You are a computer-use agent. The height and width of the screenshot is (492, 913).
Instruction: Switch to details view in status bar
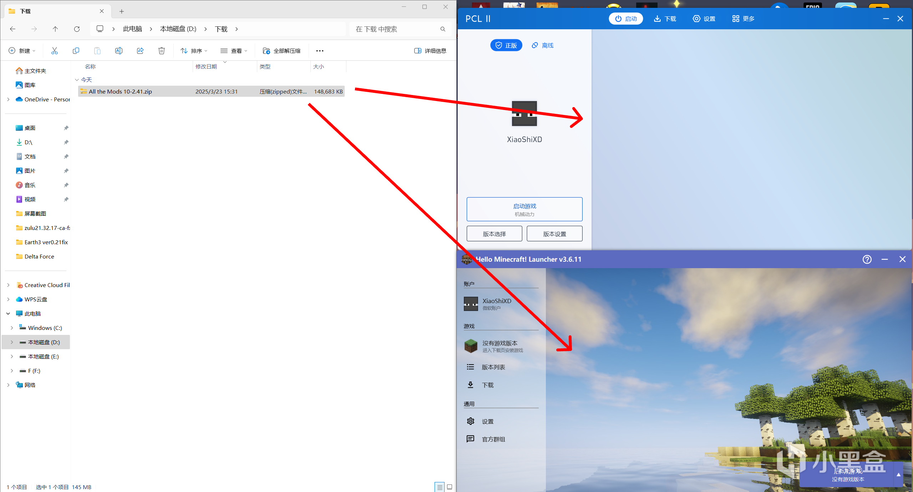pyautogui.click(x=440, y=487)
